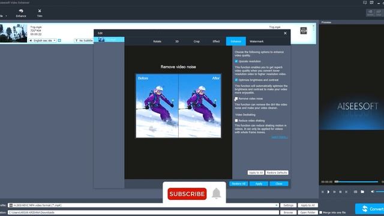Click the first hardware acceleration badge at top right
The height and width of the screenshot is (216, 384).
[370, 13]
